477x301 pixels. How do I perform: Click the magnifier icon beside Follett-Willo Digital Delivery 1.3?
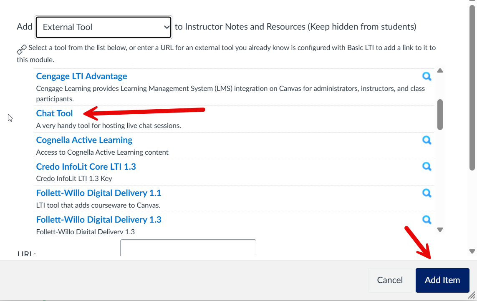(x=427, y=220)
